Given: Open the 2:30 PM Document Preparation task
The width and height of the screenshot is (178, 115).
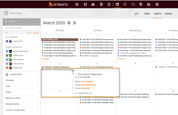Looking at the screenshot, I should (x=58, y=70).
